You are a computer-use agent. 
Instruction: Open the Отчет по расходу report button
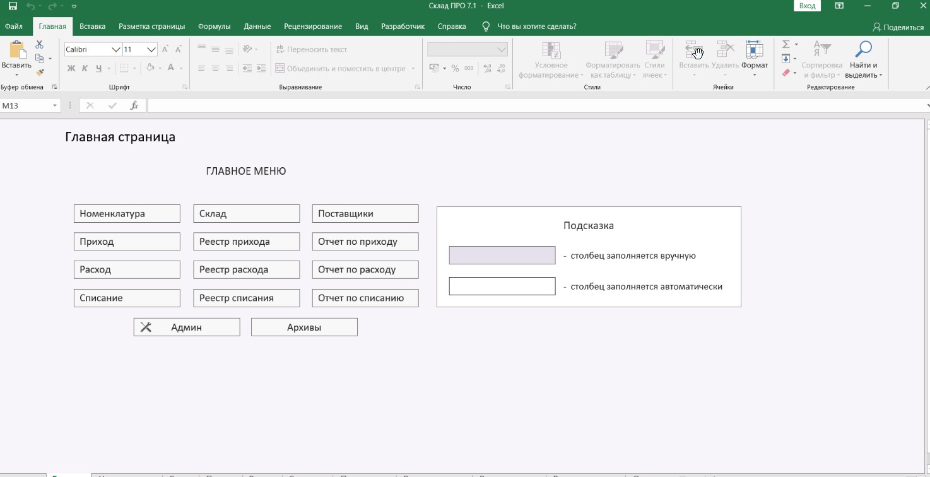pyautogui.click(x=365, y=269)
